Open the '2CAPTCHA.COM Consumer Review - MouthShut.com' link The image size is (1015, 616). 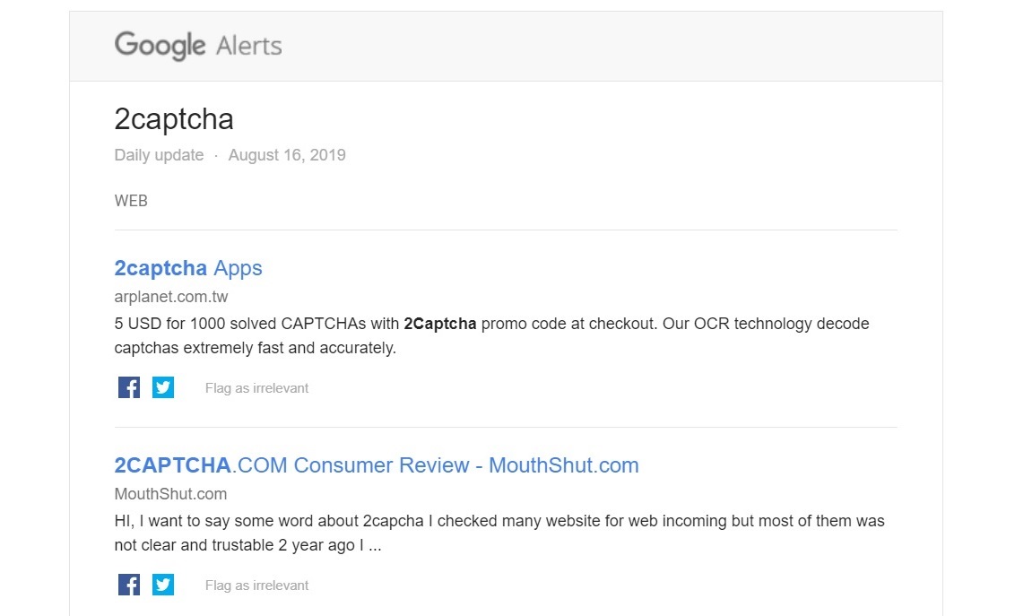pyautogui.click(x=377, y=465)
